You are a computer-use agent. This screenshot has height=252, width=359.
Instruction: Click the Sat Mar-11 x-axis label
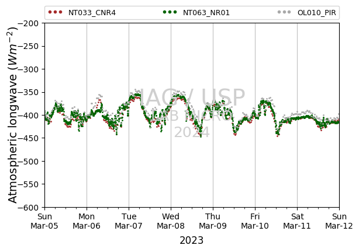[297, 221]
